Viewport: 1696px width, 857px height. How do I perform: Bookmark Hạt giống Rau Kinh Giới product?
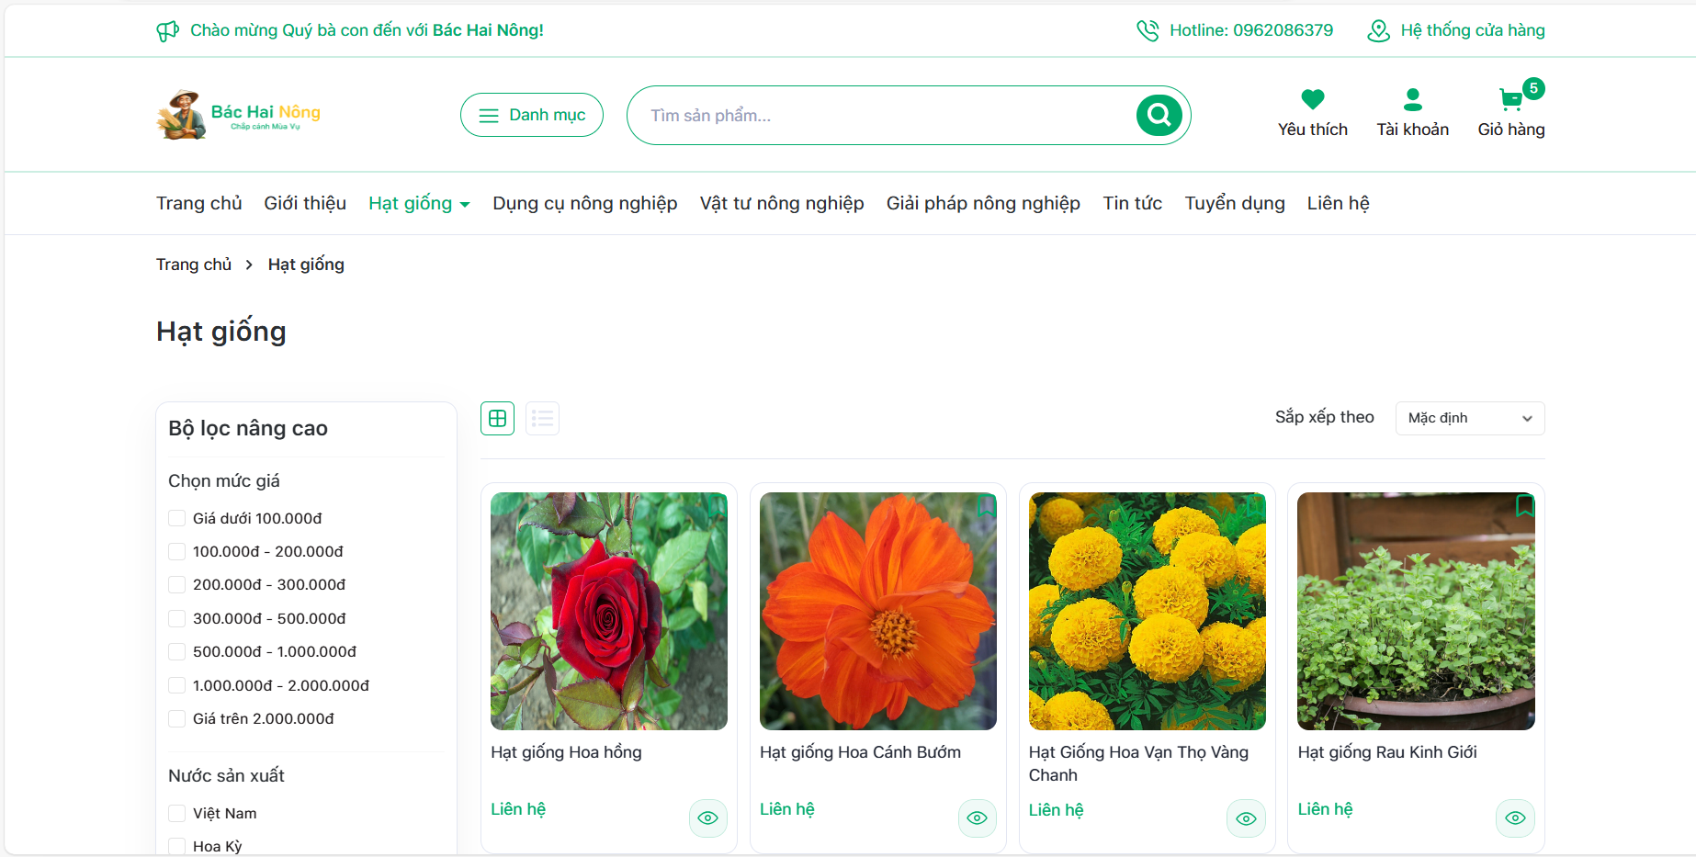[1525, 505]
